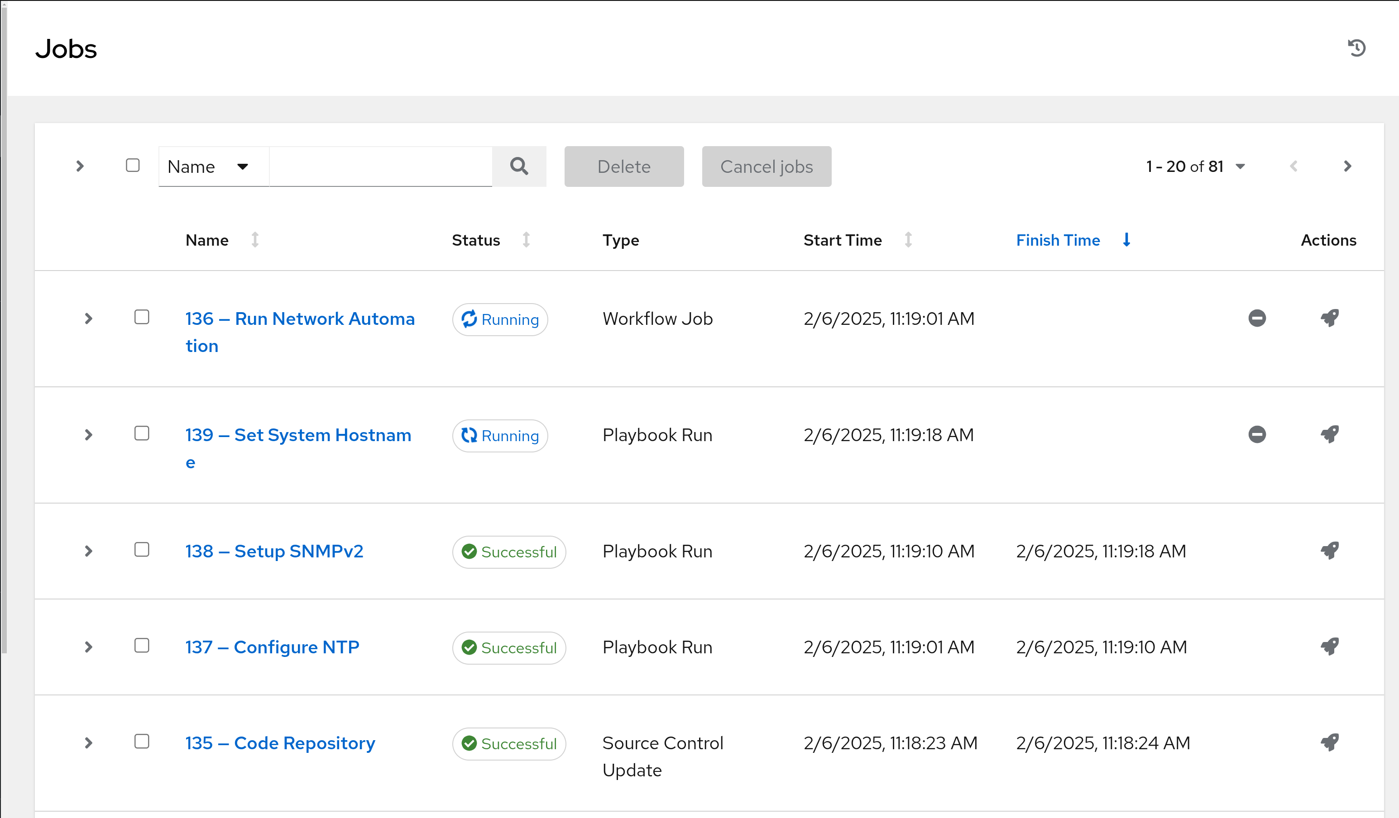This screenshot has width=1399, height=818.
Task: Cancel job 139 Set System Hostname
Action: pos(1257,434)
